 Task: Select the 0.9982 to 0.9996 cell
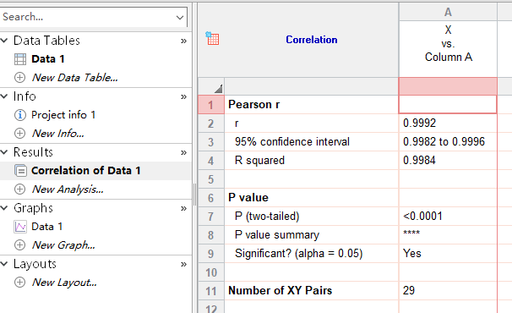448,142
